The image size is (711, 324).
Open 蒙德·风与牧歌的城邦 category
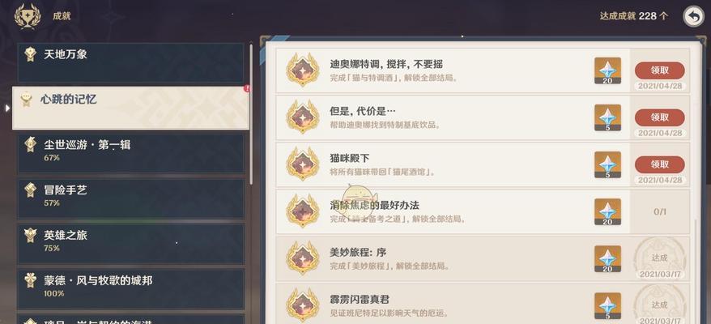click(x=130, y=289)
